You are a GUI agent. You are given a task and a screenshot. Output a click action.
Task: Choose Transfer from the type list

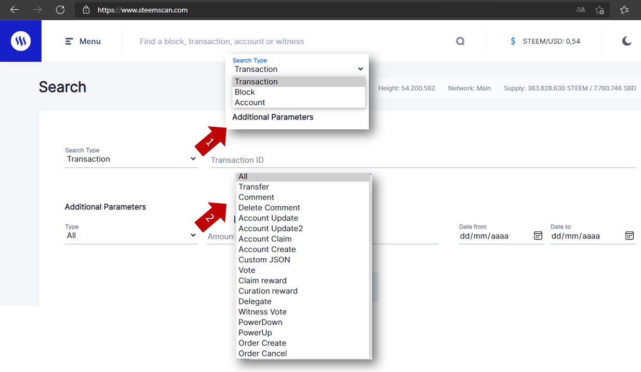(x=303, y=187)
